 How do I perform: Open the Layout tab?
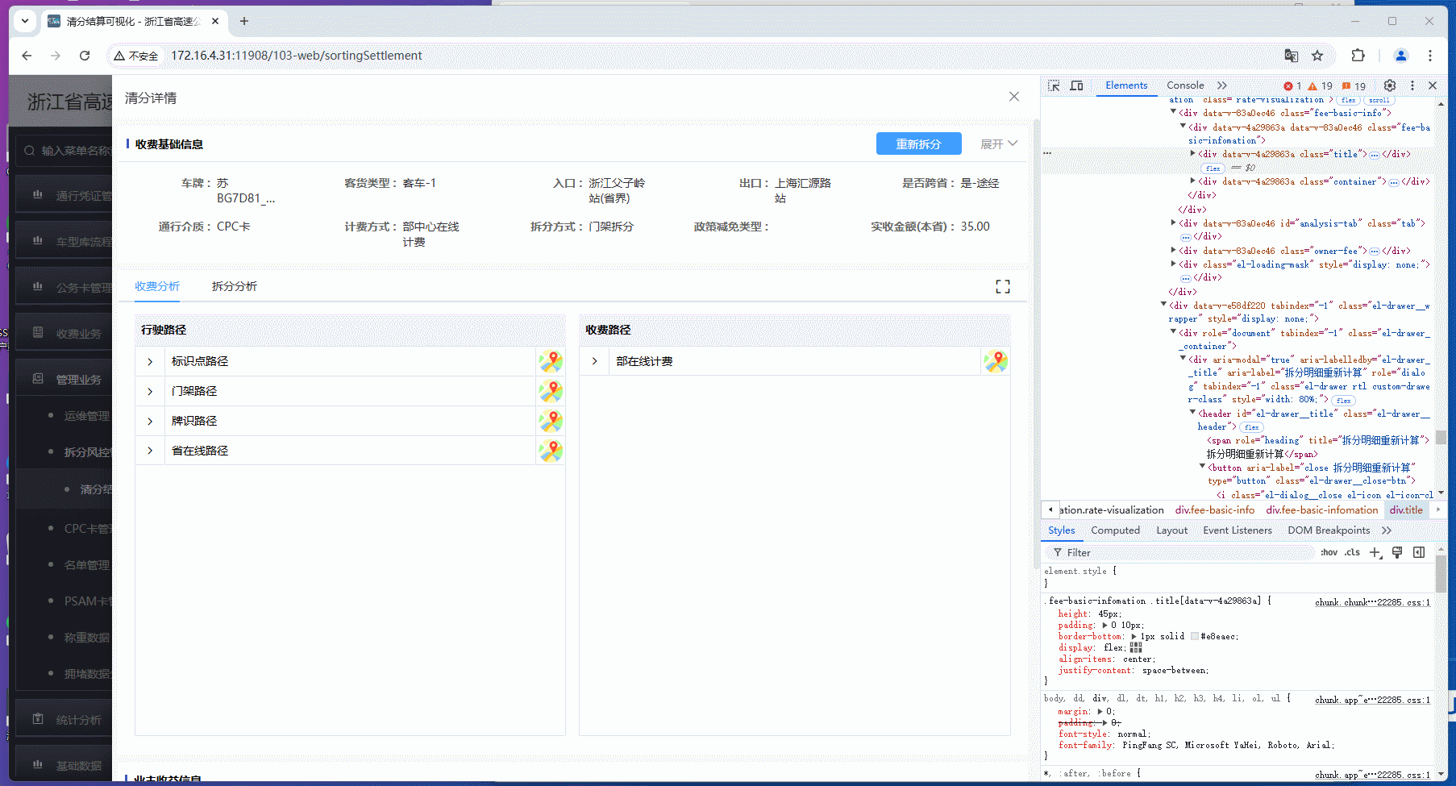click(x=1171, y=530)
